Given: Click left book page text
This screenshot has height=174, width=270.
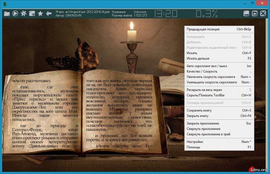Looking at the screenshot, I should (x=45, y=114).
